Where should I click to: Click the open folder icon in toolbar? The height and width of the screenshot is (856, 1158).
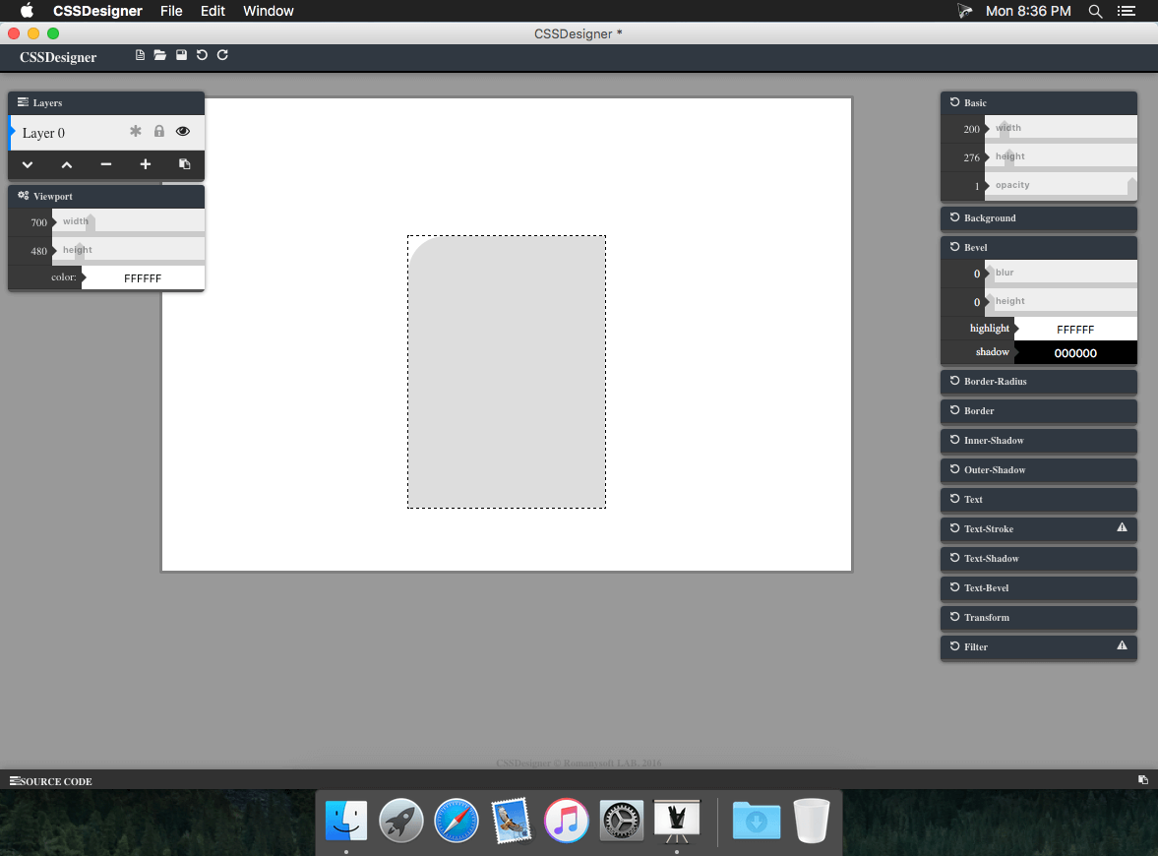click(159, 55)
